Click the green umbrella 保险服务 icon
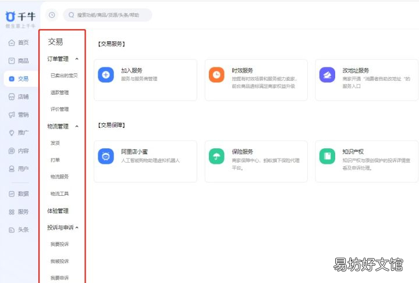The height and width of the screenshot is (283, 419). 216,156
